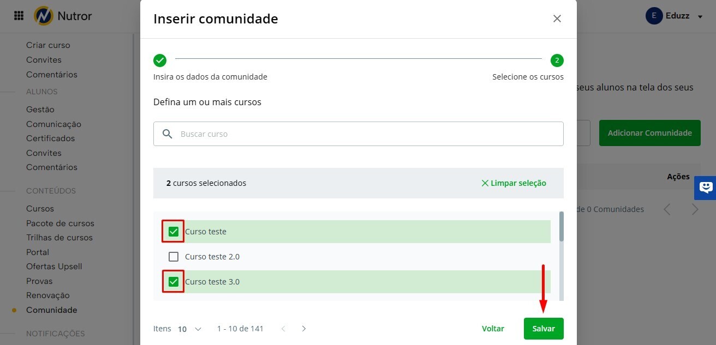This screenshot has height=345, width=716.
Task: Open the items per page dropdown
Action: point(189,329)
